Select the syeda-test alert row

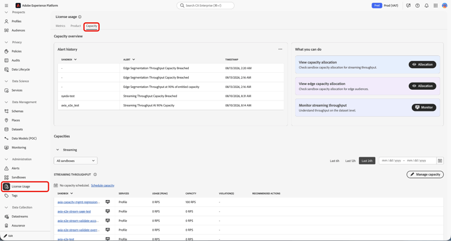click(x=171, y=96)
